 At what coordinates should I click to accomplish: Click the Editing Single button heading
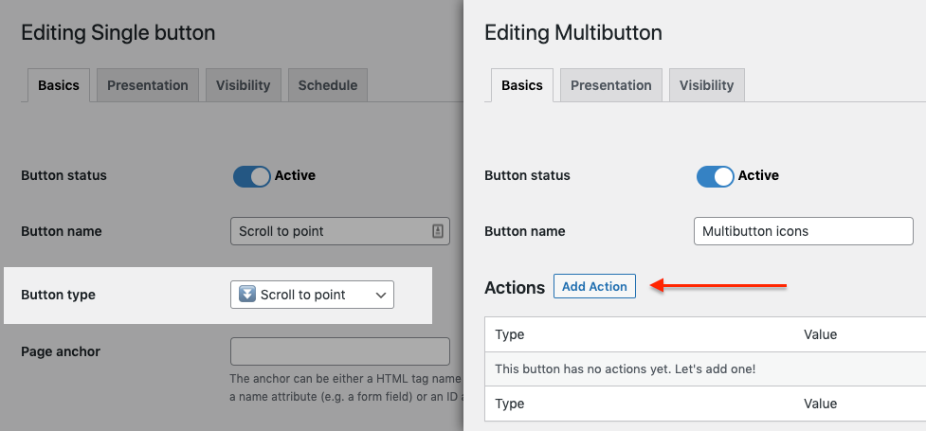pos(118,32)
